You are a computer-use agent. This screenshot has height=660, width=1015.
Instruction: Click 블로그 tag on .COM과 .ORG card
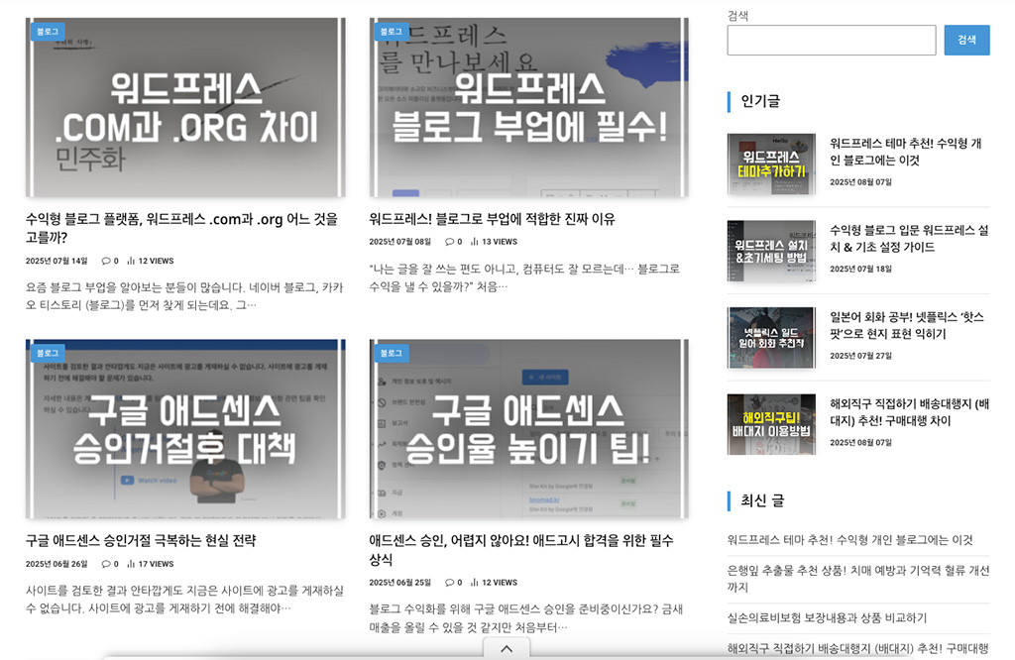tap(48, 31)
